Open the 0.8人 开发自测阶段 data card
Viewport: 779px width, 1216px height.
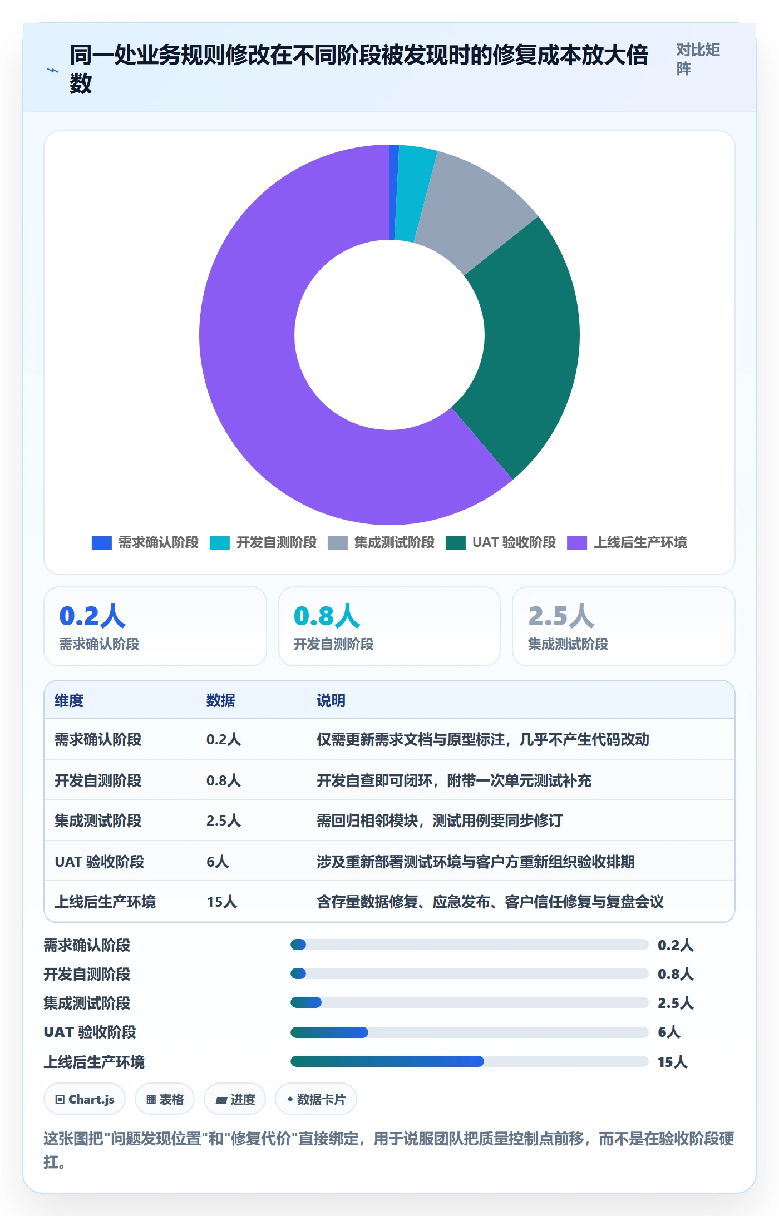[389, 626]
